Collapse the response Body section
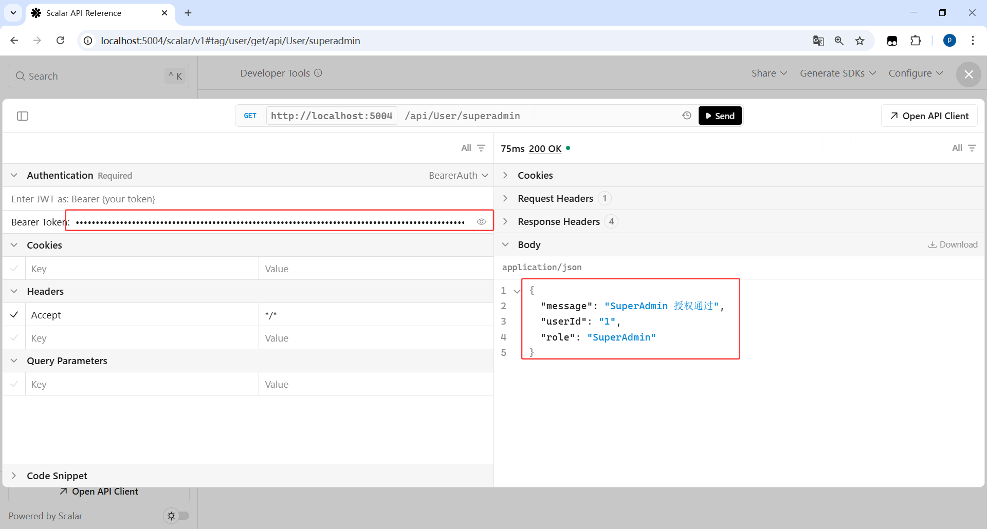Screen dimensions: 987x529 pyautogui.click(x=505, y=244)
